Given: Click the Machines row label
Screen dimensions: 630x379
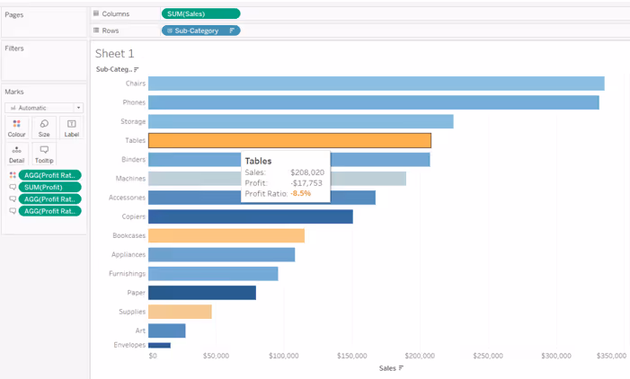Looking at the screenshot, I should pyautogui.click(x=130, y=178).
